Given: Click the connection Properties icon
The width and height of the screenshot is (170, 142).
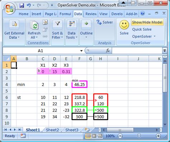Looking at the screenshot, I should coord(45,29).
